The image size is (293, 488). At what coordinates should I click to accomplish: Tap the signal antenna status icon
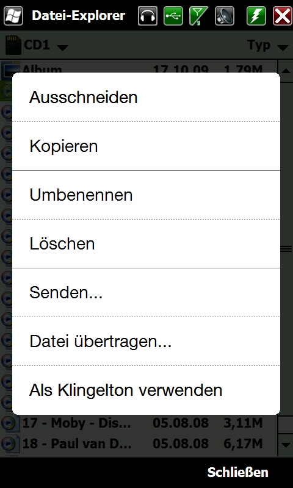pyautogui.click(x=198, y=16)
